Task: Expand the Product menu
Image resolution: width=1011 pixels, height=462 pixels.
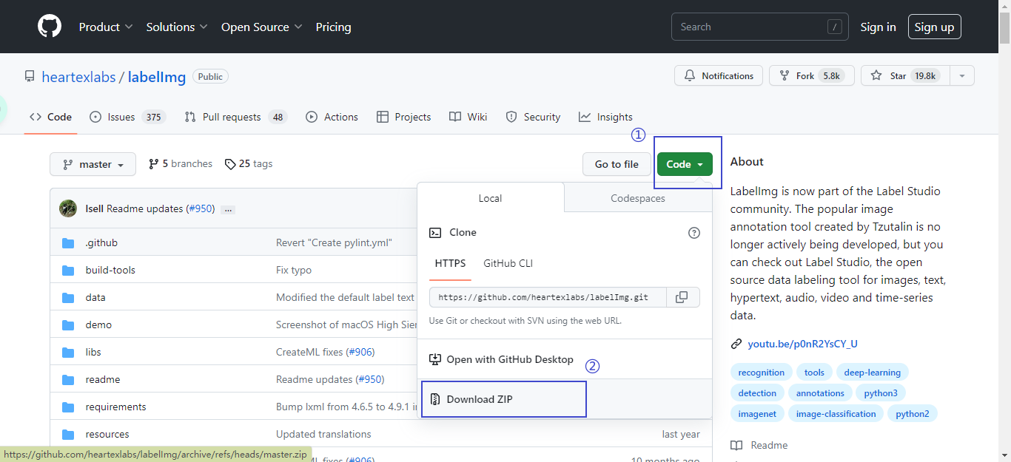Action: point(106,27)
